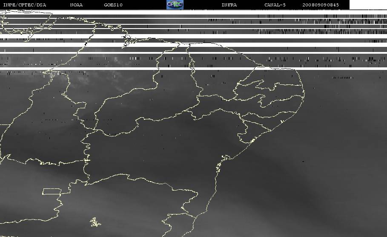Image resolution: width=387 pixels, height=237 pixels.
Task: Select the INFRA channel type label
Action: (x=229, y=5)
